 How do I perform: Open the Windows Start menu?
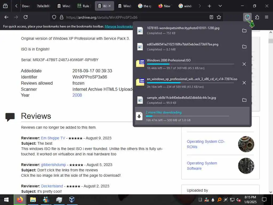pos(6,200)
